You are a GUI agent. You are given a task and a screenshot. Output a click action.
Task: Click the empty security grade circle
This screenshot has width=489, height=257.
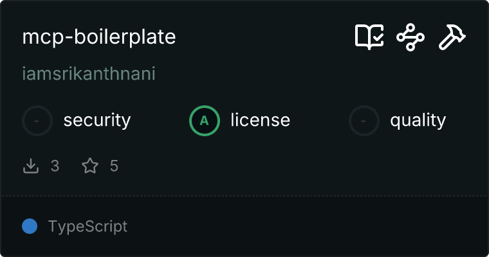tap(37, 121)
